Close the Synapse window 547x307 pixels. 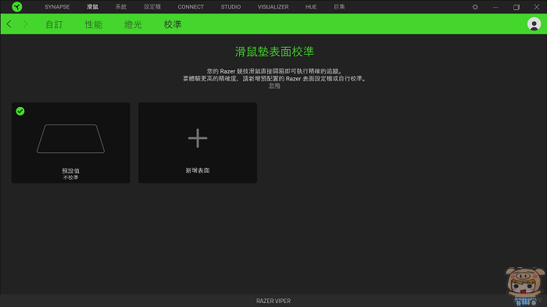coord(537,7)
